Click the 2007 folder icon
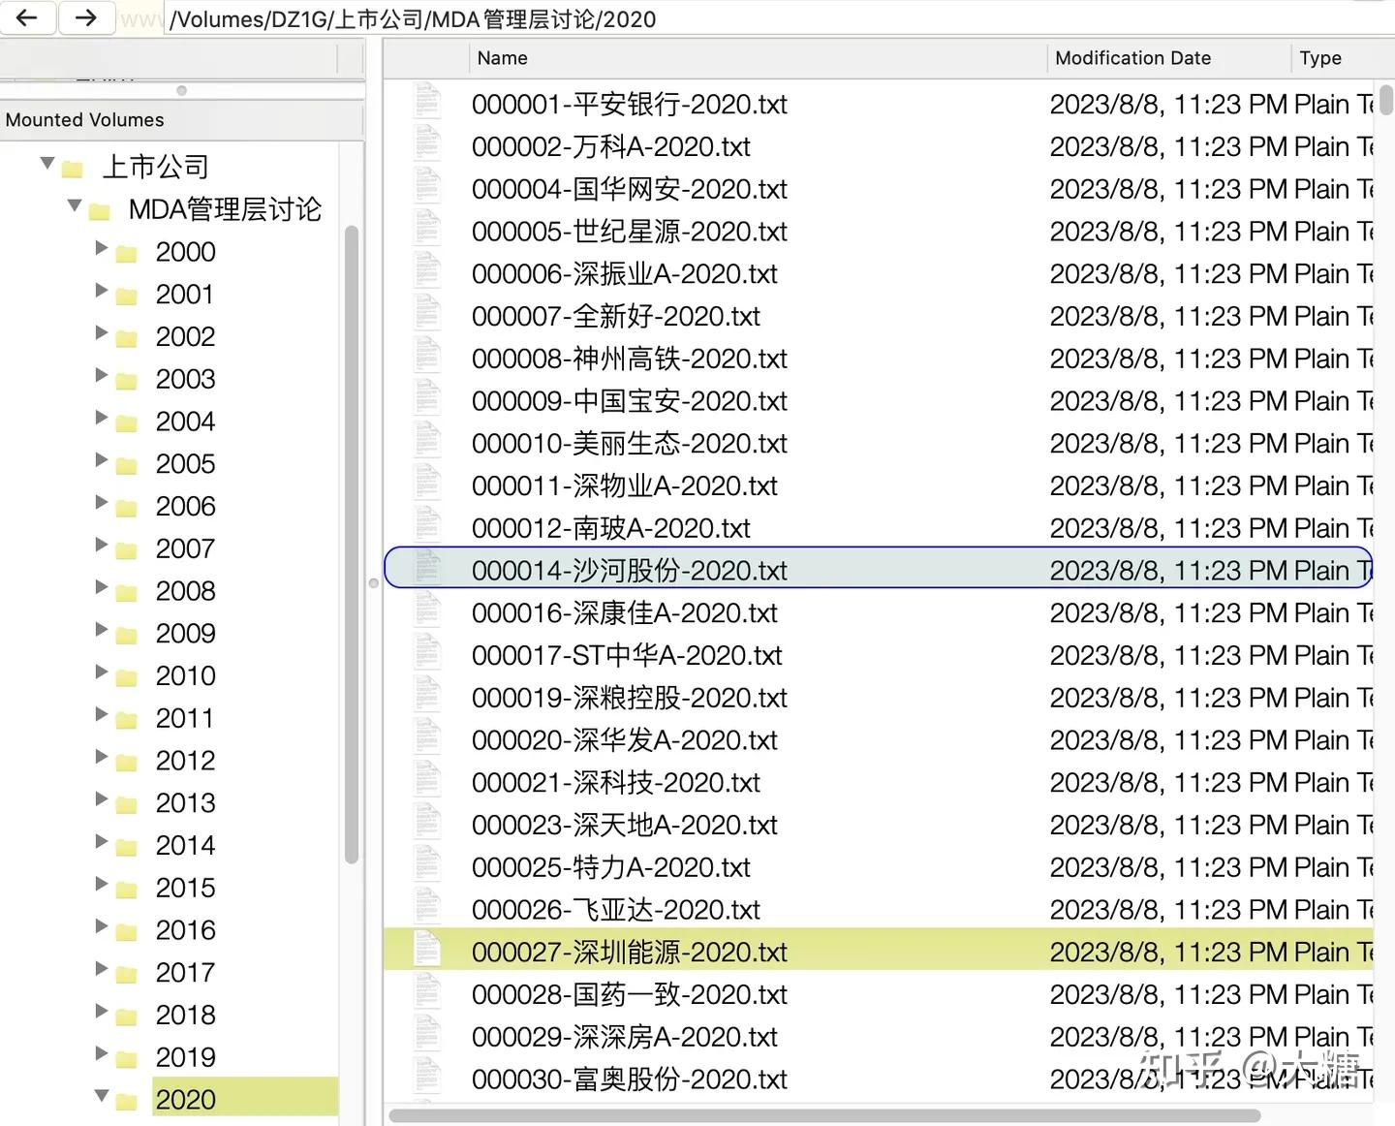Viewport: 1395px width, 1126px height. [x=126, y=551]
